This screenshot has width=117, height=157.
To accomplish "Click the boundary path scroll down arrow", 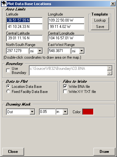I will tap(110, 73).
